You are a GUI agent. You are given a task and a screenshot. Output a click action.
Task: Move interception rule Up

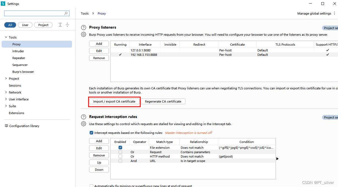(99, 163)
